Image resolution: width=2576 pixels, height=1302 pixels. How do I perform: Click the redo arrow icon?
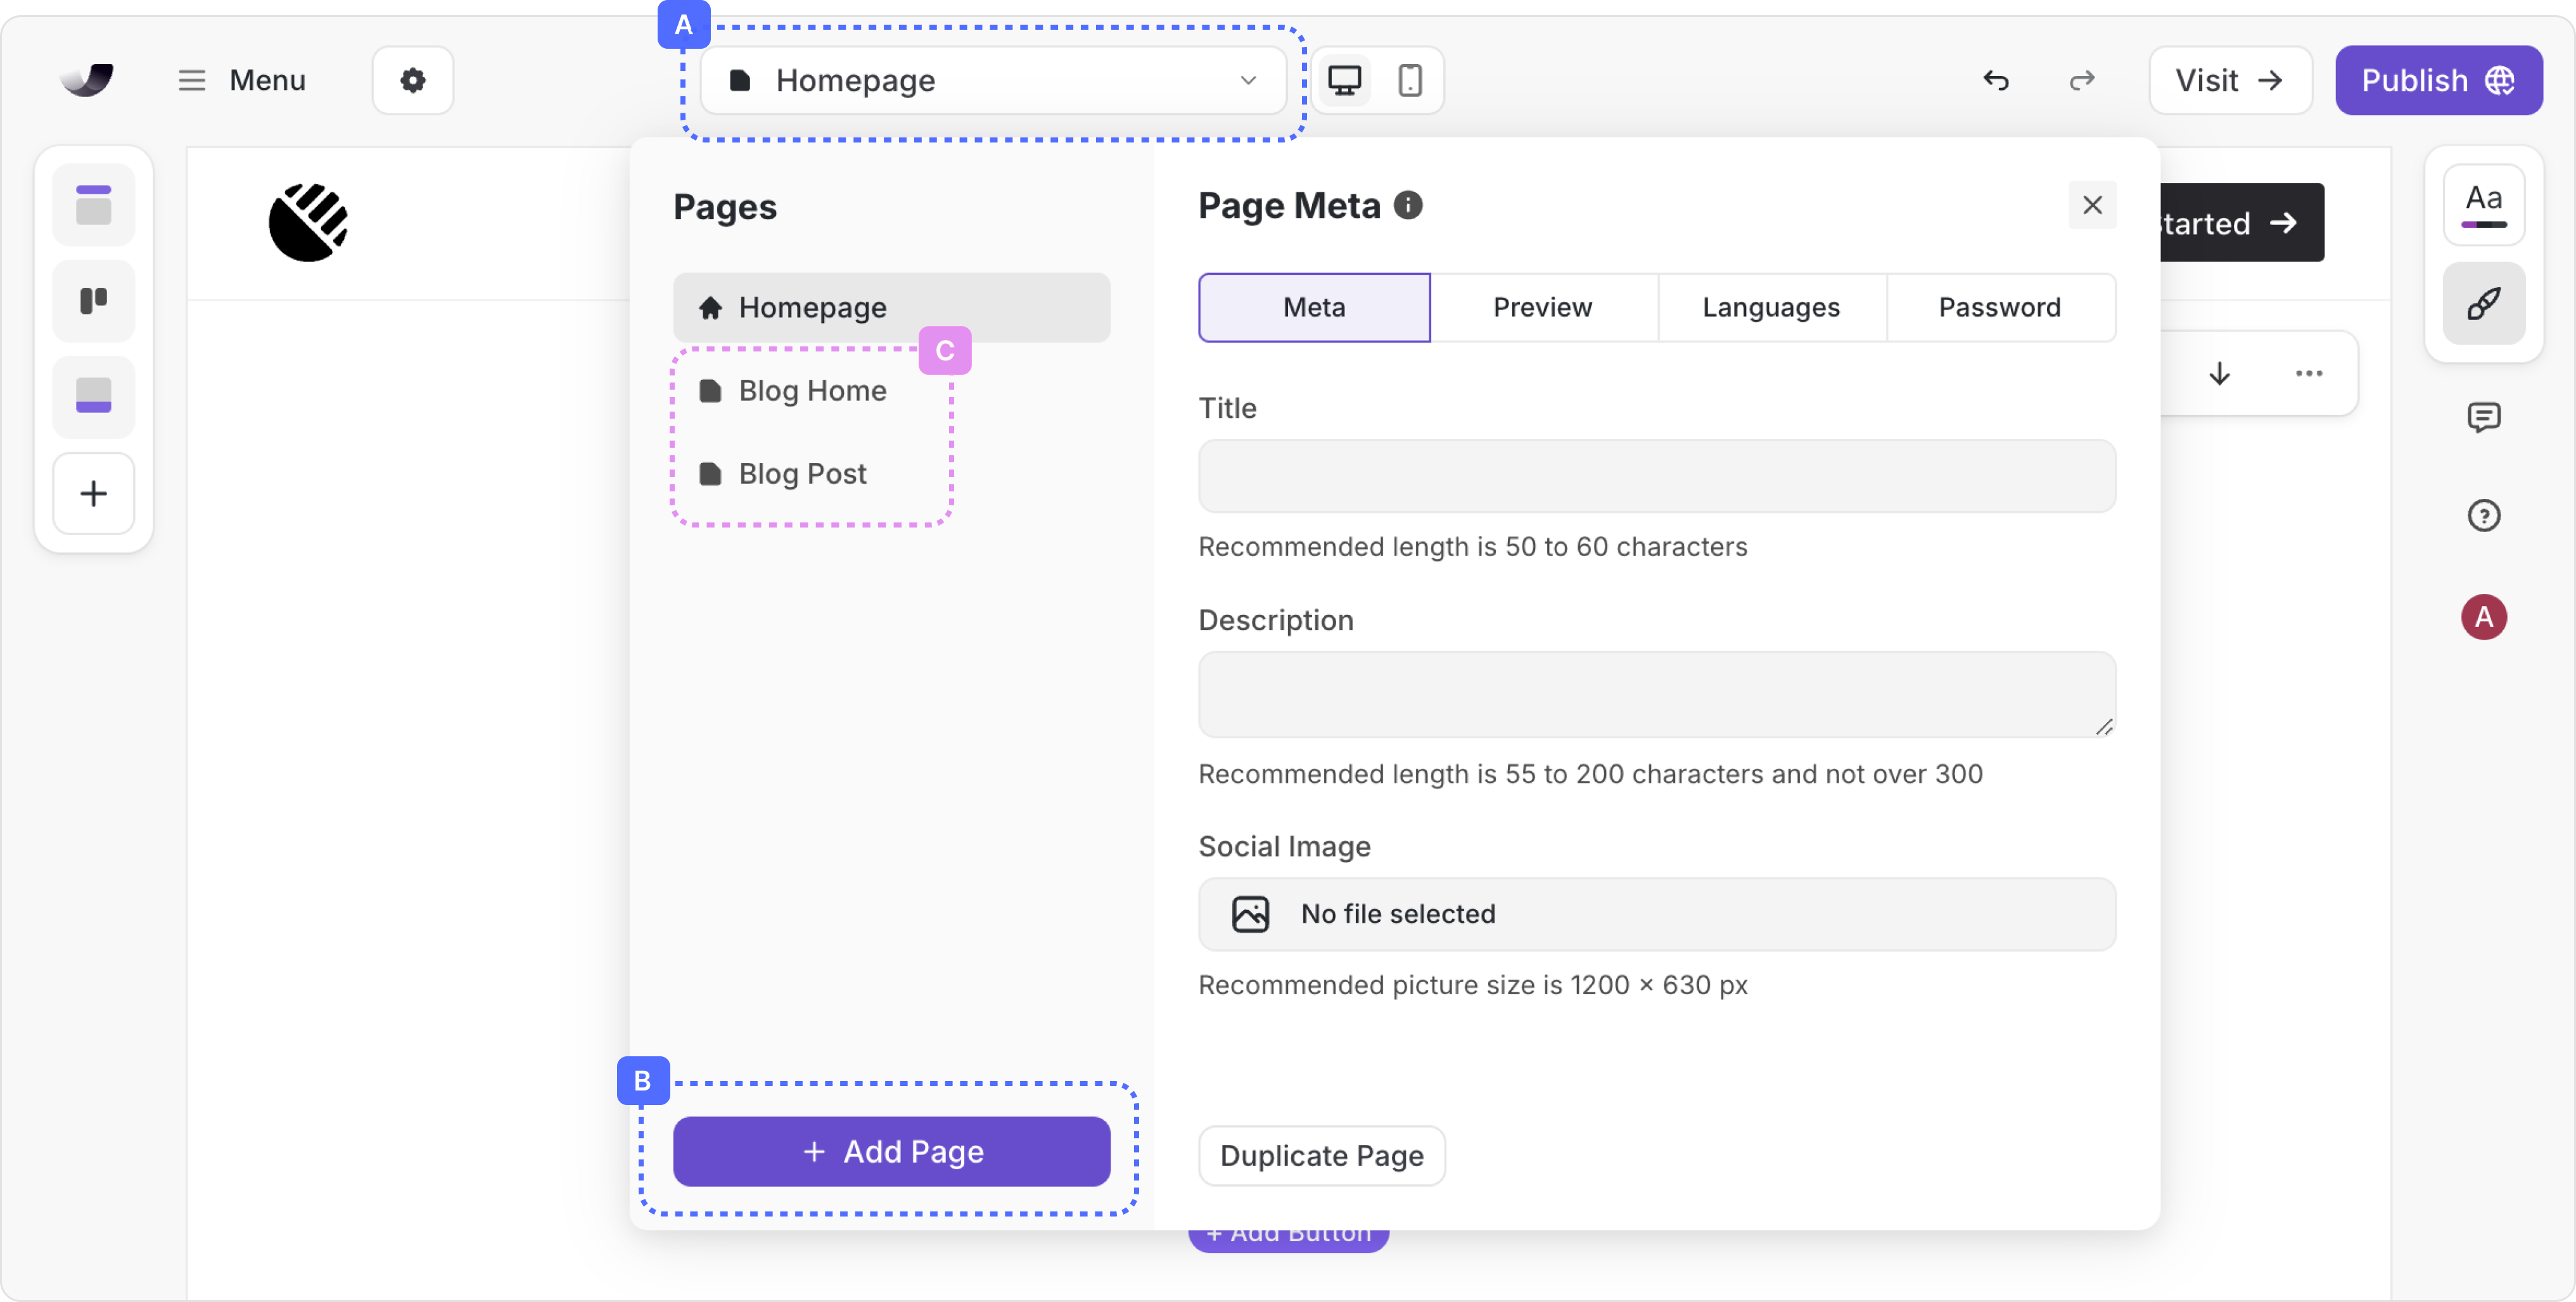2081,80
